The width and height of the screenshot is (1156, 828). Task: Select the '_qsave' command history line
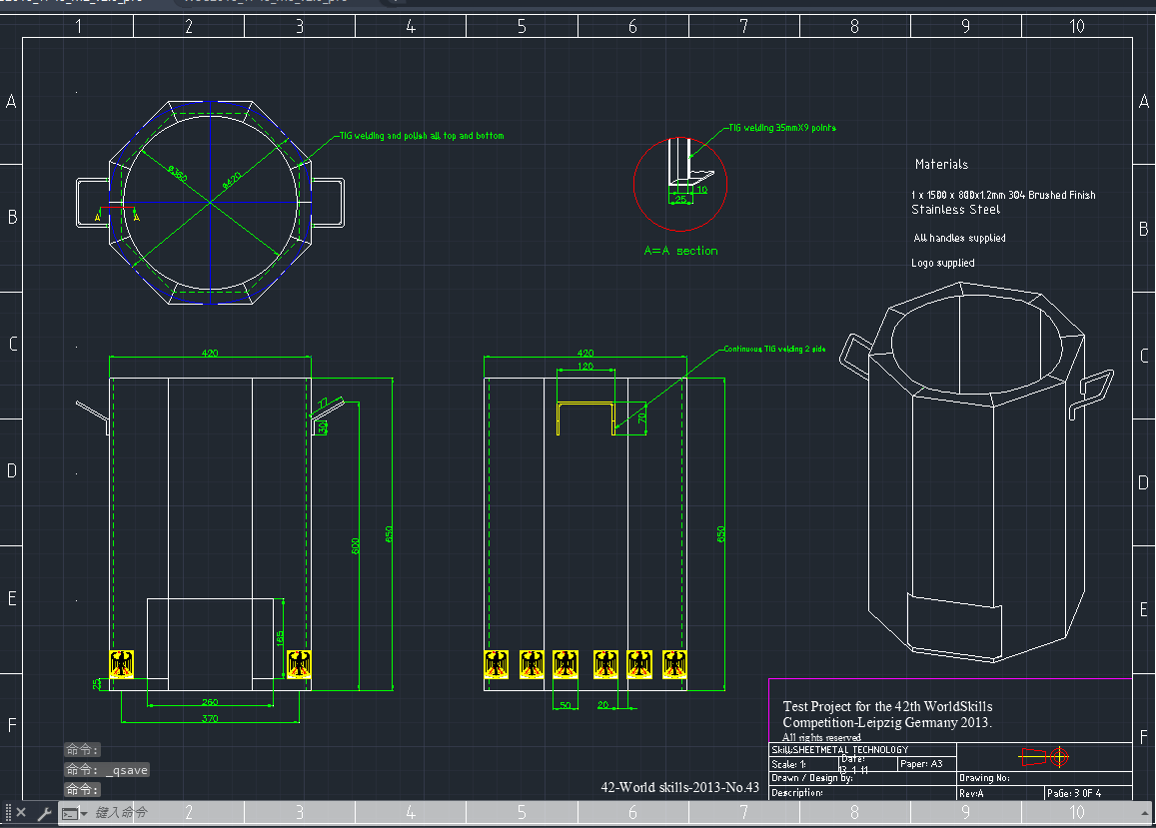pyautogui.click(x=107, y=770)
